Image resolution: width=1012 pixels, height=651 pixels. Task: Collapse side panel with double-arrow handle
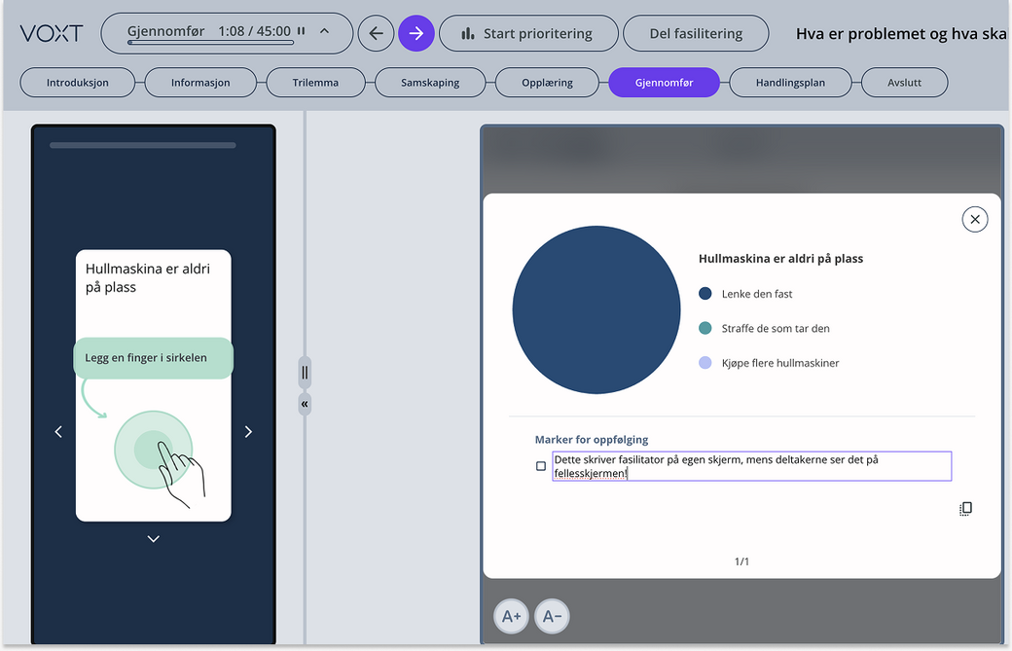305,404
